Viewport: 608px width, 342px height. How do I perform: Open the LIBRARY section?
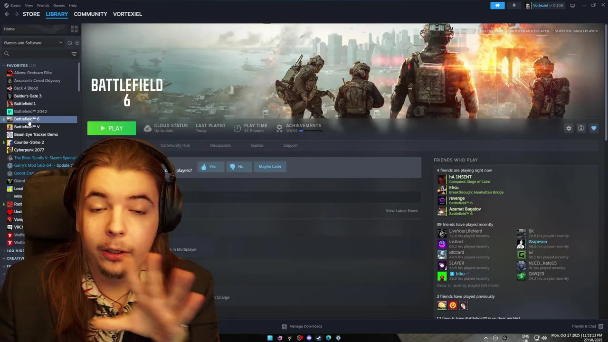coord(57,14)
